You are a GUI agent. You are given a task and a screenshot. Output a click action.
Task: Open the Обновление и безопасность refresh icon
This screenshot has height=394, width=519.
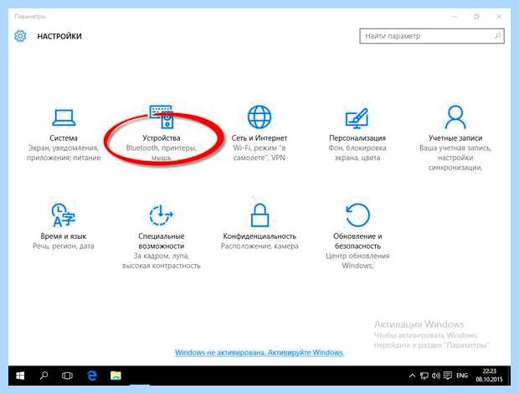[x=357, y=215]
